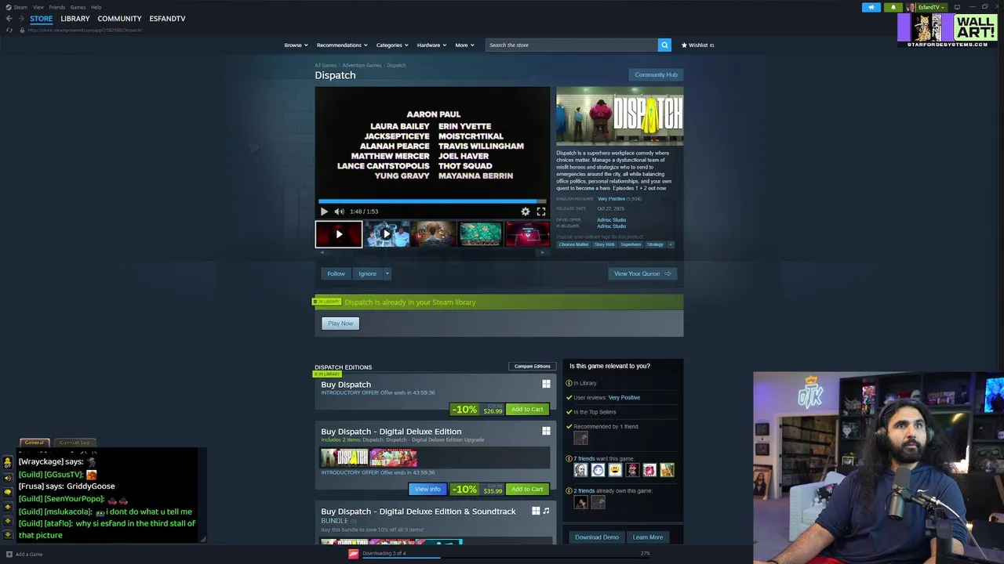This screenshot has height=564, width=1004.
Task: Add Buy Dispatch base edition to cart
Action: coord(526,409)
